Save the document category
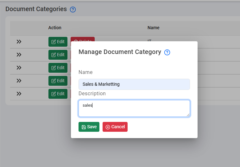The height and width of the screenshot is (167, 240). tap(89, 127)
